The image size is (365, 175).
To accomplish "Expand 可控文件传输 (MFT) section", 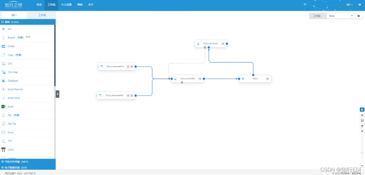I will point(28,162).
